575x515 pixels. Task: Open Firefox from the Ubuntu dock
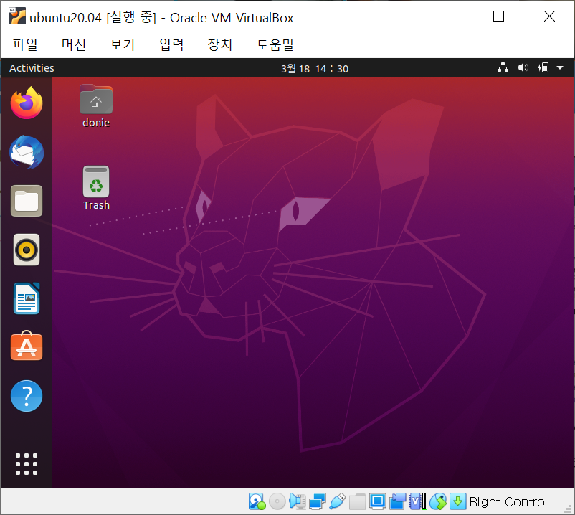point(27,103)
